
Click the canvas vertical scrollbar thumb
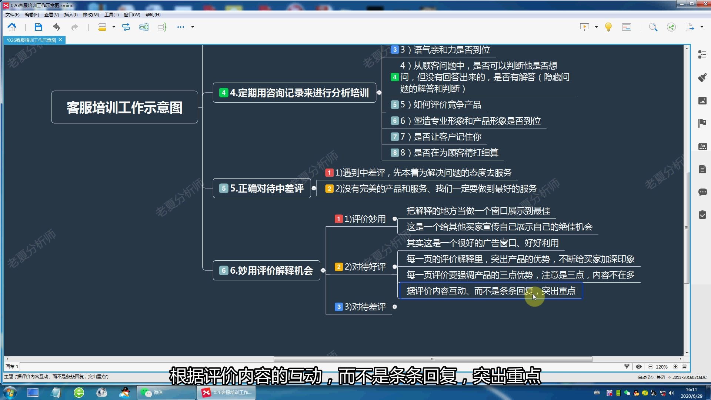coord(687,228)
